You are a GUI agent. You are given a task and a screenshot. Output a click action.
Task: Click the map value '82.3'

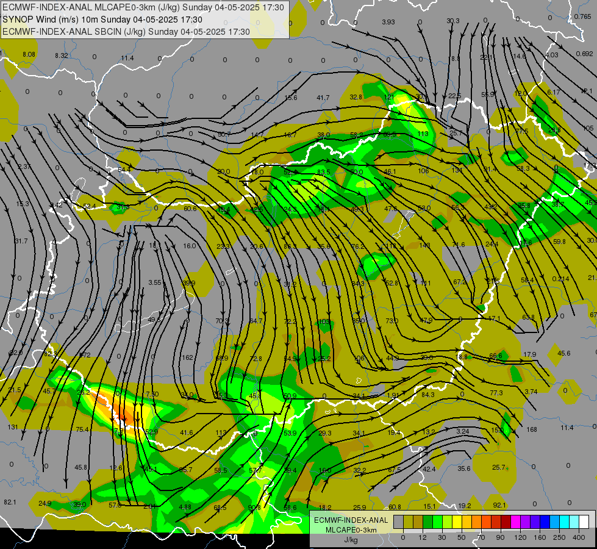click(50, 354)
